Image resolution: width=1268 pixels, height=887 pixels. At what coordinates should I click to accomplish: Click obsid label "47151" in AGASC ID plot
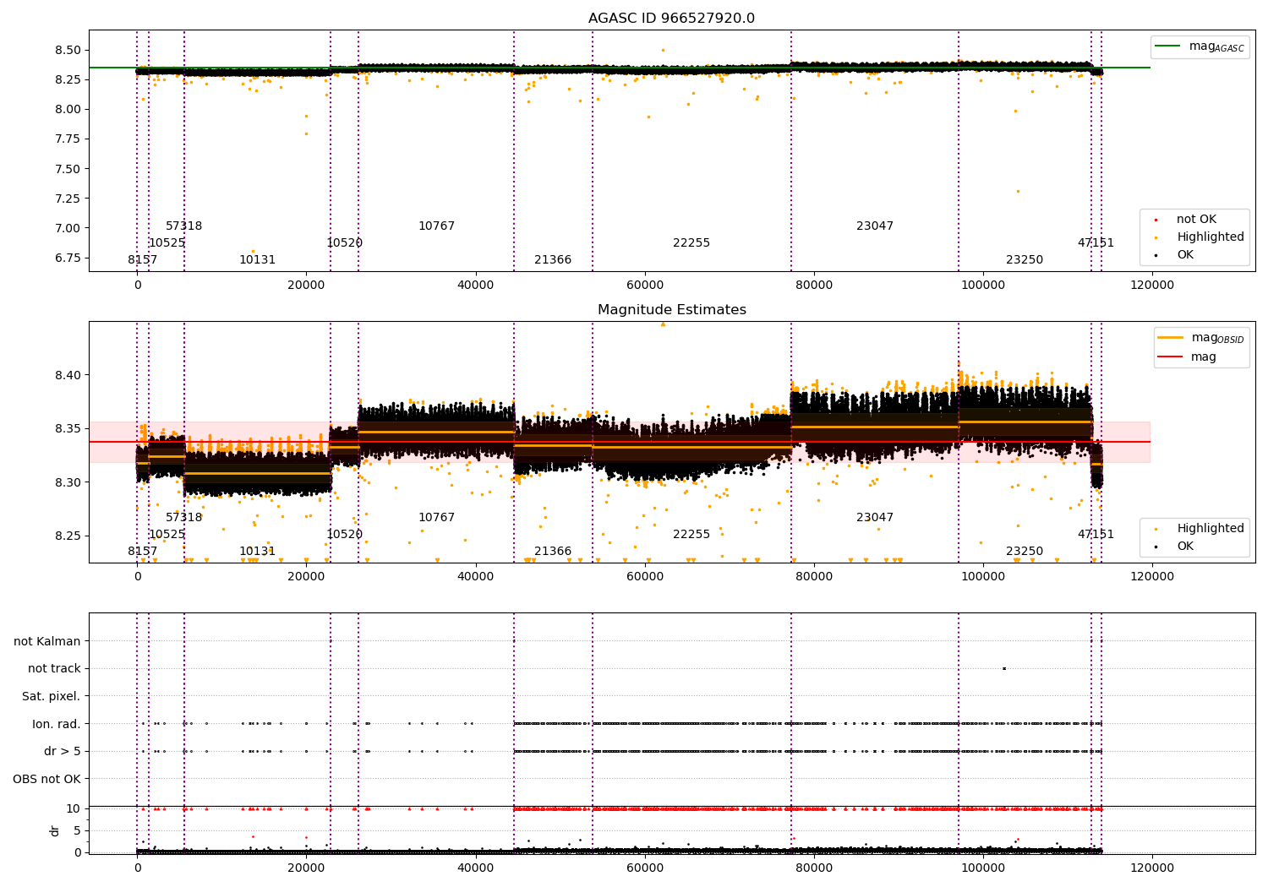tap(1096, 242)
